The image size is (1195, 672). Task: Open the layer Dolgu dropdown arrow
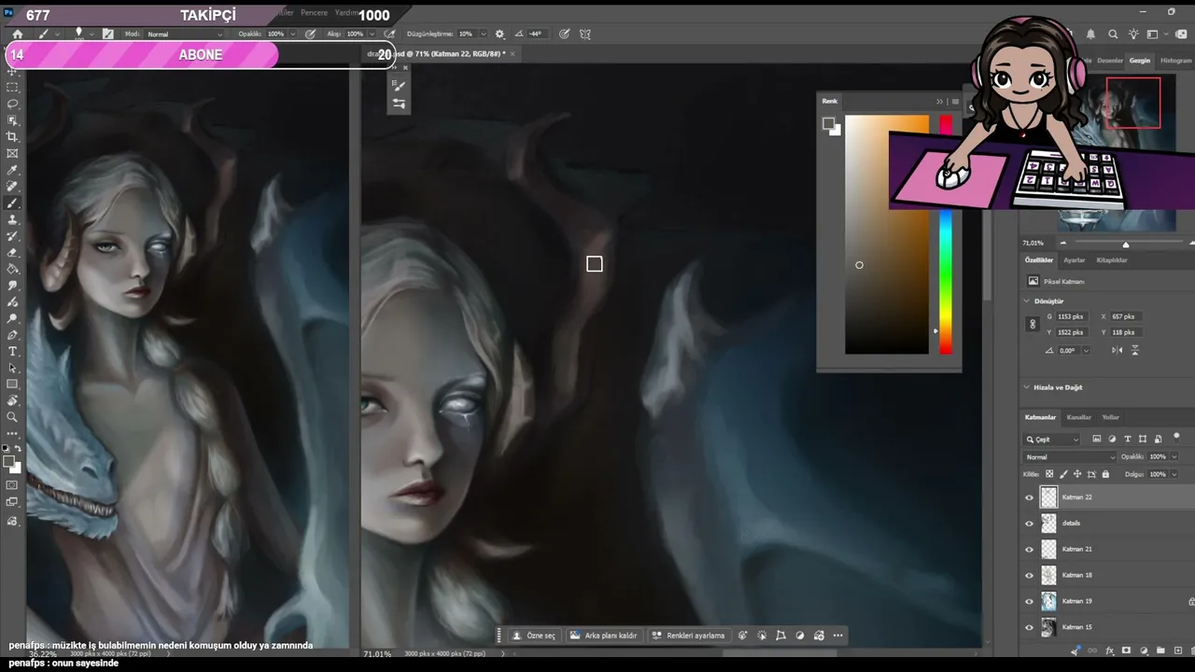click(x=1173, y=474)
